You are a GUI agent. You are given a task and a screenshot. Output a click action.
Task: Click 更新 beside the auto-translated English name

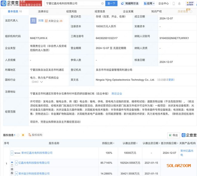tap(171, 80)
